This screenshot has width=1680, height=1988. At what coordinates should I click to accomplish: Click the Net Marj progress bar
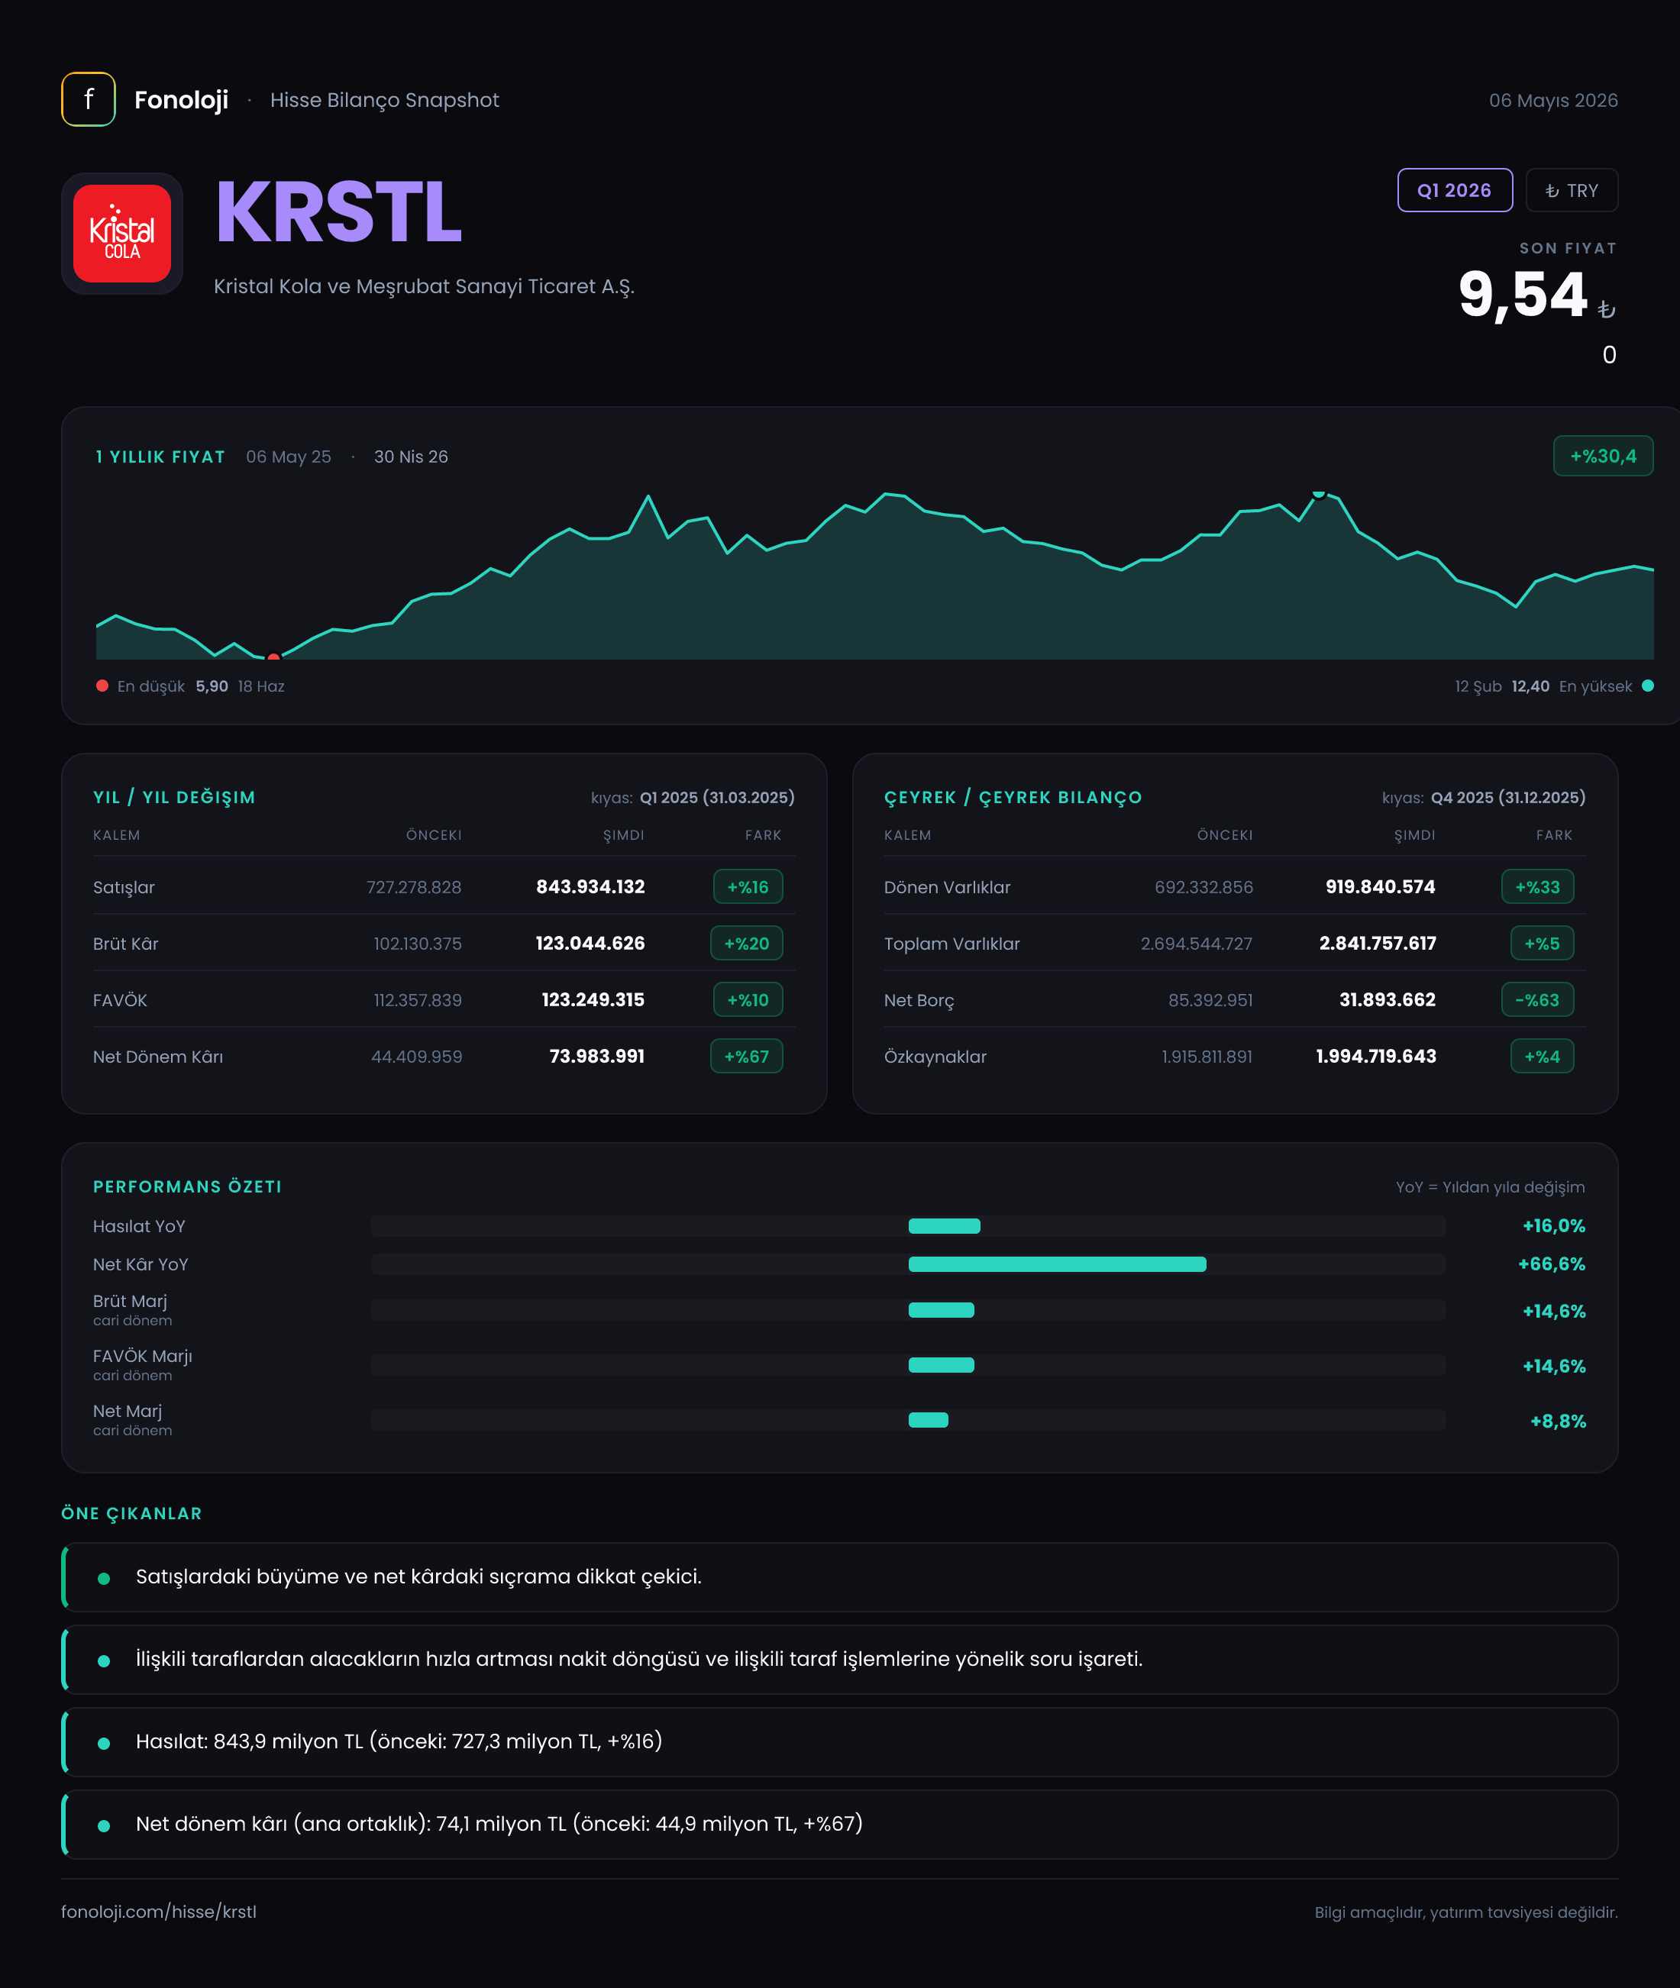click(x=909, y=1421)
